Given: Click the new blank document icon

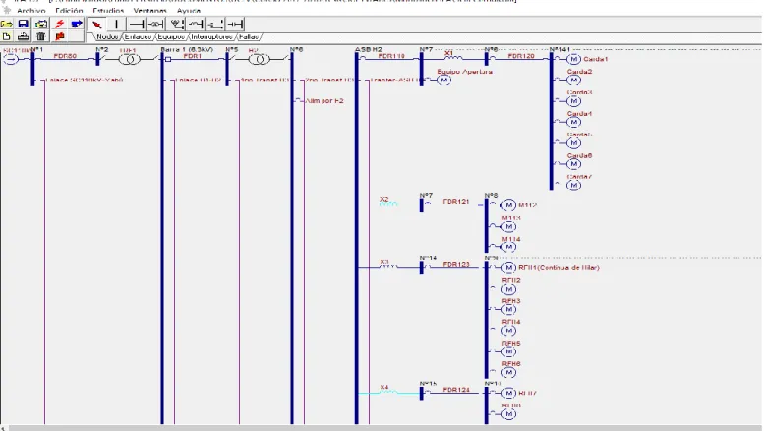Looking at the screenshot, I should click(x=7, y=36).
